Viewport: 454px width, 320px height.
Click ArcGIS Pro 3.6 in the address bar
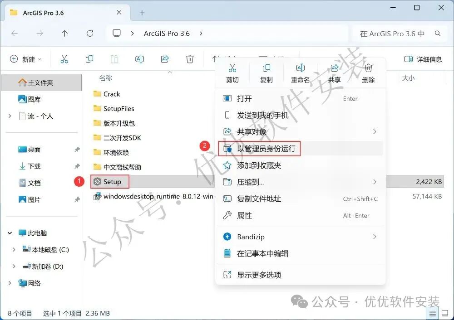(x=167, y=34)
